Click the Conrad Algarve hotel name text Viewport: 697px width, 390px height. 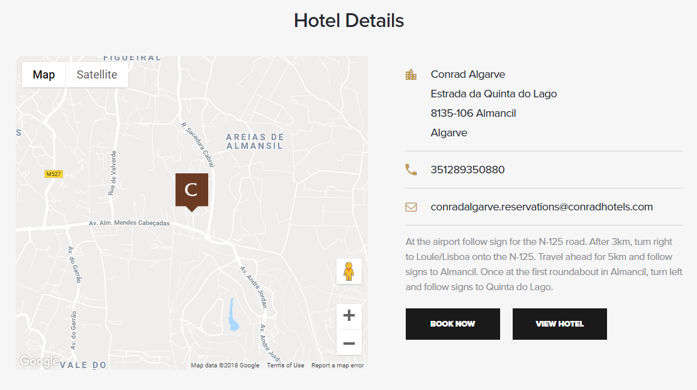coord(467,74)
